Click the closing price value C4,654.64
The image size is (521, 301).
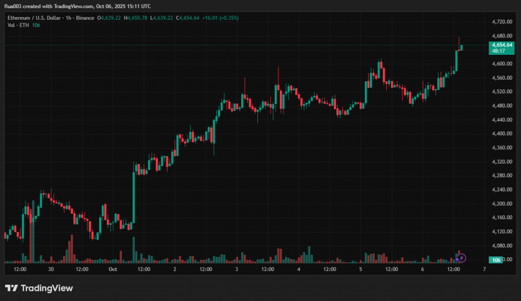[187, 18]
